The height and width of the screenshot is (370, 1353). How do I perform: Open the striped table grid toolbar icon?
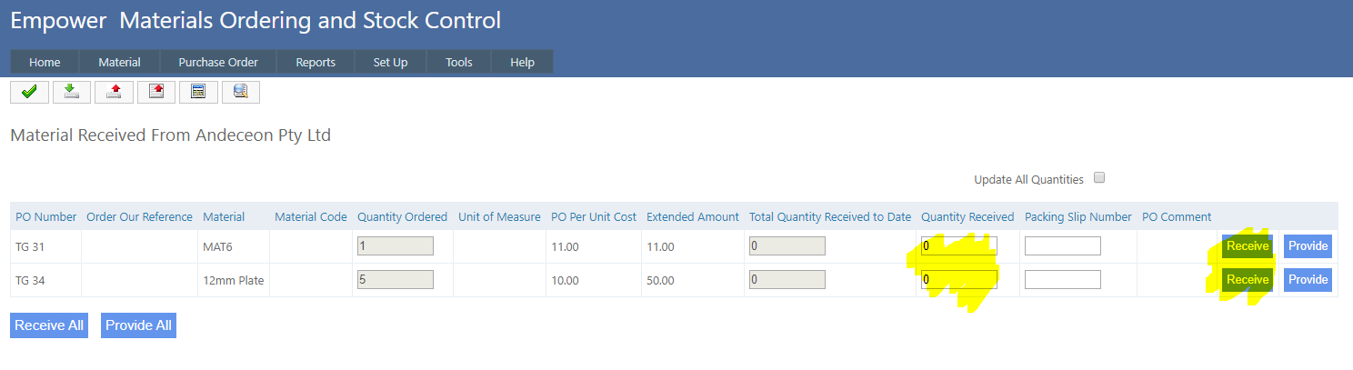click(x=198, y=92)
